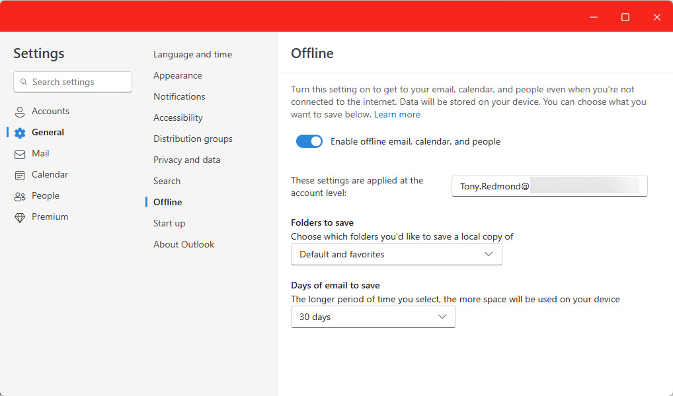Open Distribution groups settings
The width and height of the screenshot is (673, 396).
point(193,139)
